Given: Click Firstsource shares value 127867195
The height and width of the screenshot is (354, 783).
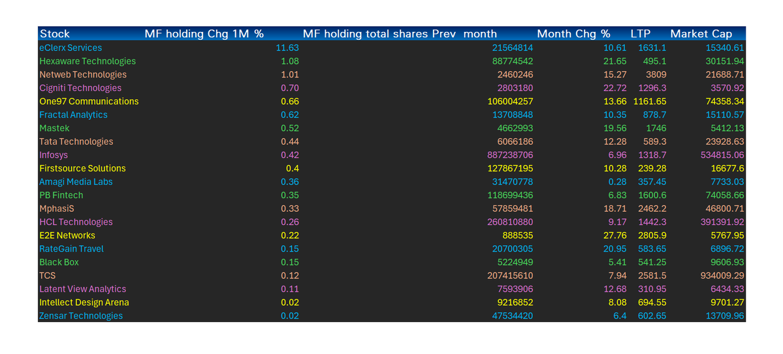Looking at the screenshot, I should point(510,168).
